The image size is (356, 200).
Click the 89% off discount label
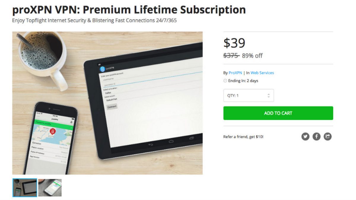pos(252,56)
